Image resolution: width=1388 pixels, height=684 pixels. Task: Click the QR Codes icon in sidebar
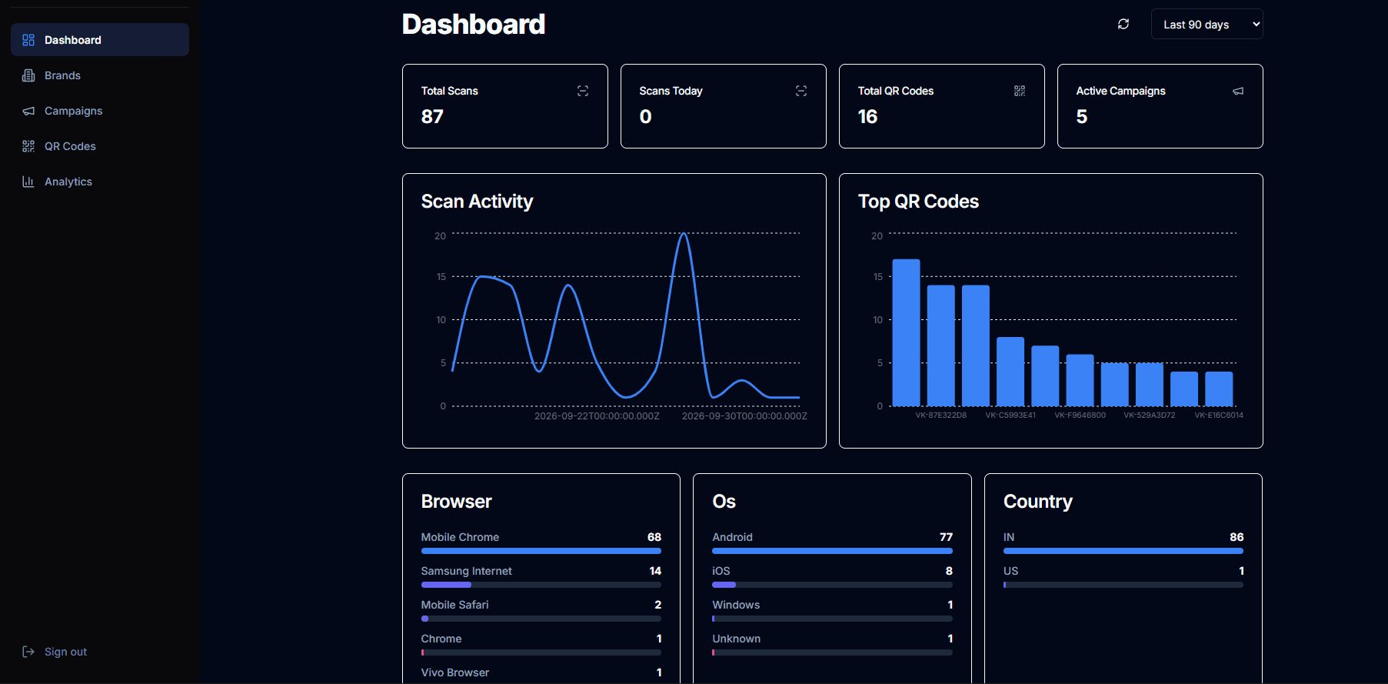tap(28, 146)
